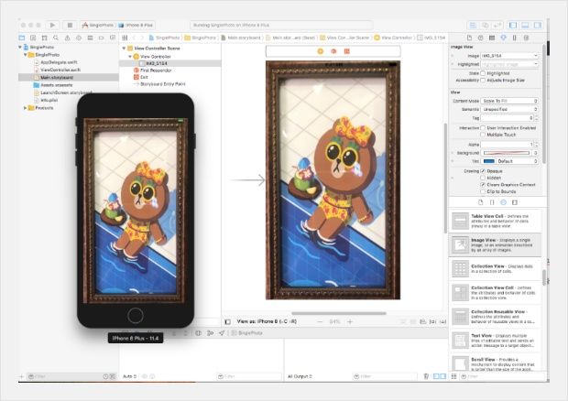Check the Highlighted state checkbox
Viewport: 568px width, 401px height.
483,73
